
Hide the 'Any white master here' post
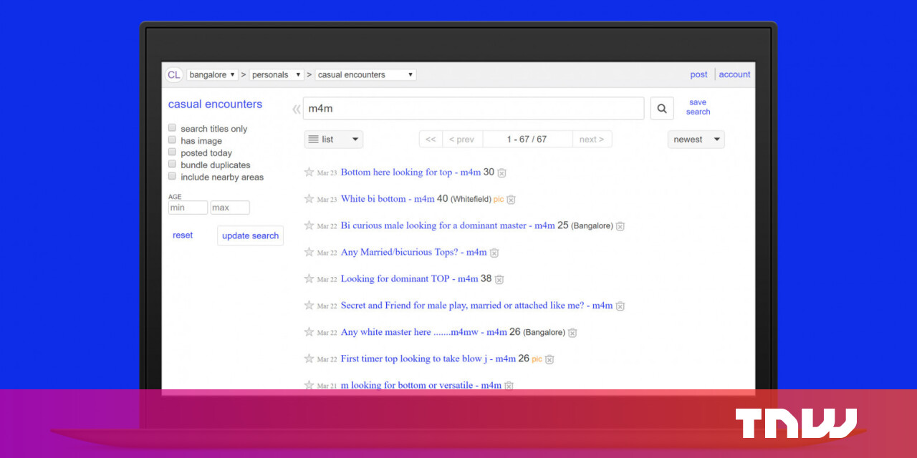pyautogui.click(x=572, y=333)
